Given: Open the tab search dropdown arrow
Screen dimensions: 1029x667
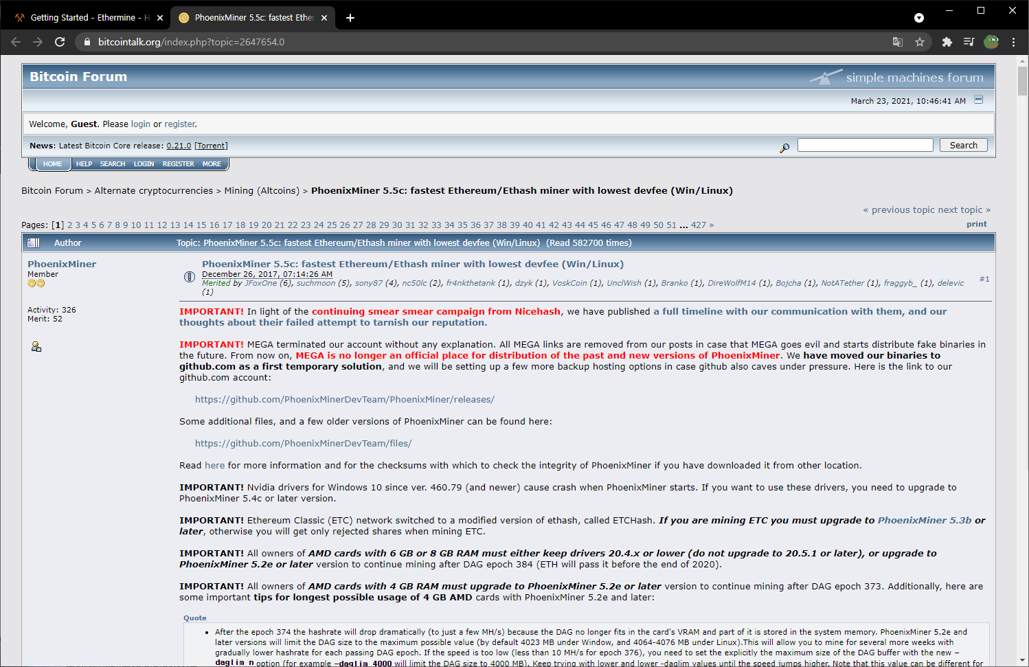Looking at the screenshot, I should click(919, 18).
